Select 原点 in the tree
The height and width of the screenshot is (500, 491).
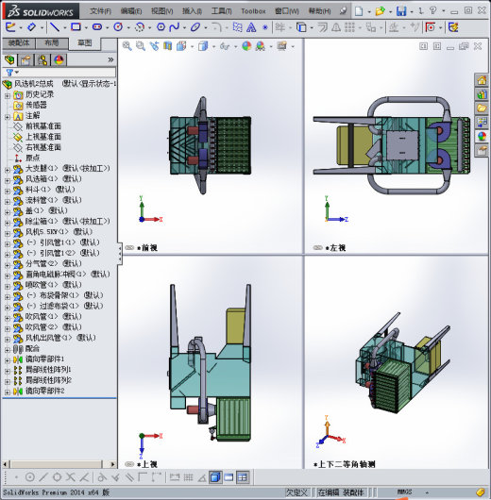[x=32, y=158]
